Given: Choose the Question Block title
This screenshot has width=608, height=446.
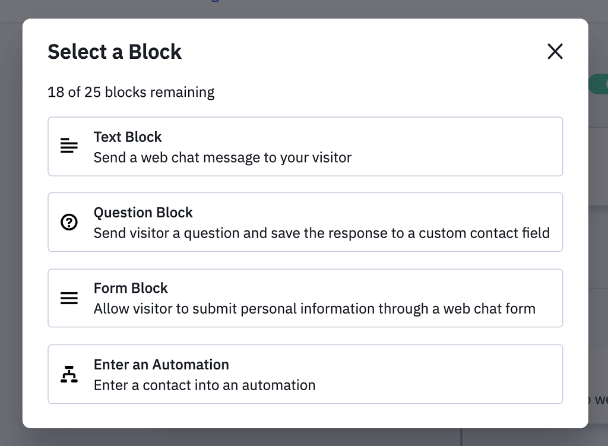Looking at the screenshot, I should click(143, 213).
